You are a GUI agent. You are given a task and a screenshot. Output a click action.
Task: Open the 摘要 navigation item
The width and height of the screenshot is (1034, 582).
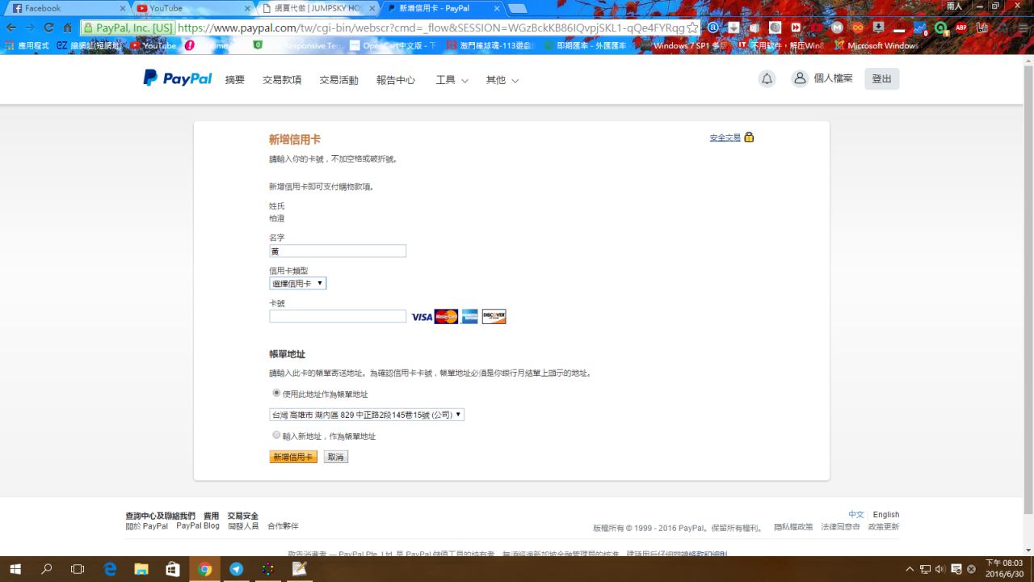tap(235, 80)
